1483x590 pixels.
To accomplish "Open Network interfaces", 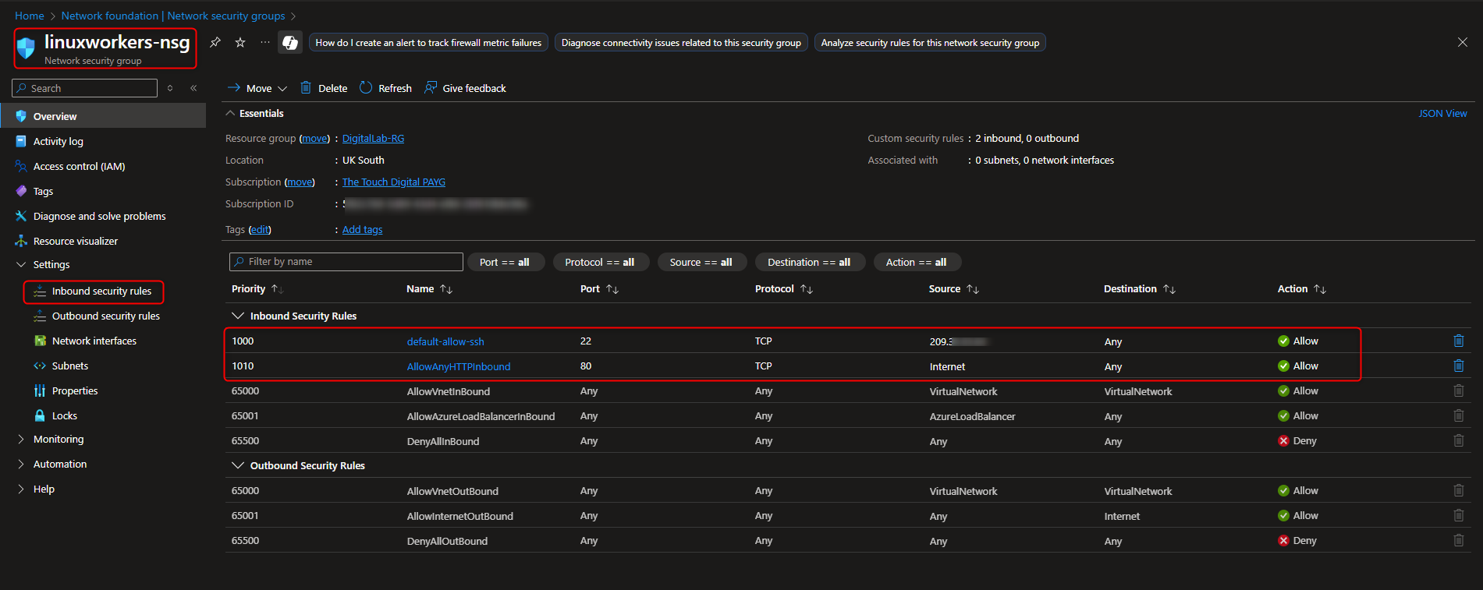I will click(94, 341).
